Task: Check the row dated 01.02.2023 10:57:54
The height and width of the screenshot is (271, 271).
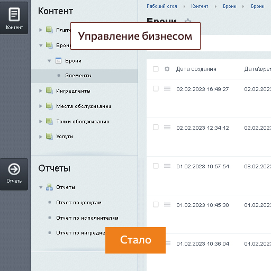Action: [x=156, y=166]
